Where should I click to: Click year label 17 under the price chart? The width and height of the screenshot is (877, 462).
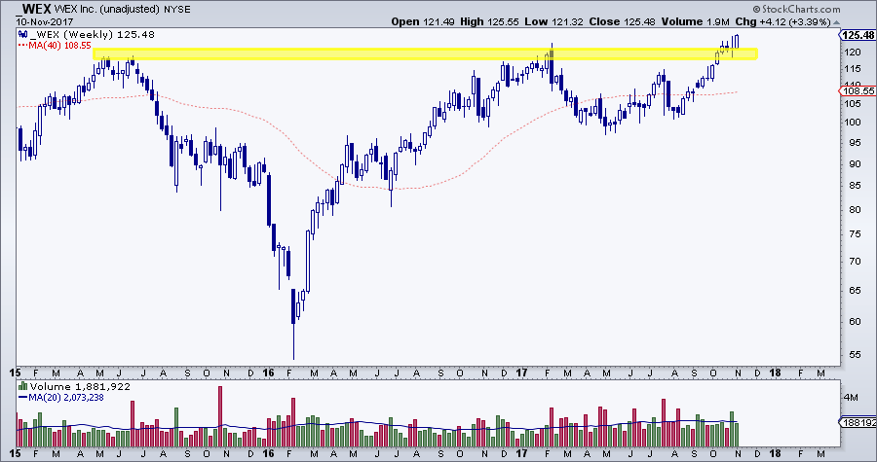520,373
